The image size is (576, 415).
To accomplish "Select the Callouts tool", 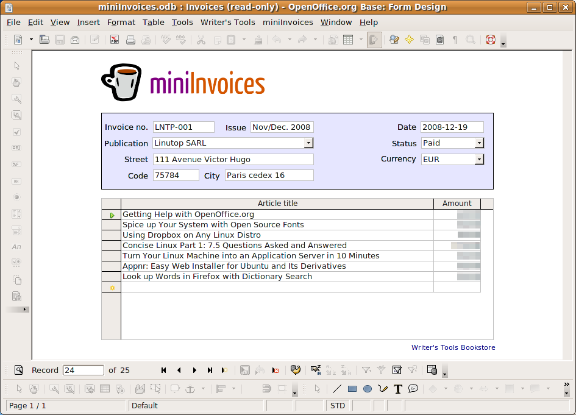I will [x=413, y=389].
